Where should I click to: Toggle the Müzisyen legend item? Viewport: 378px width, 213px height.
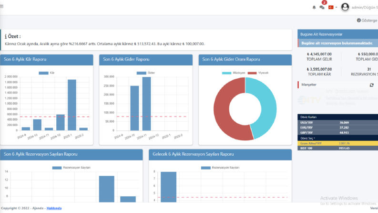[x=234, y=73]
